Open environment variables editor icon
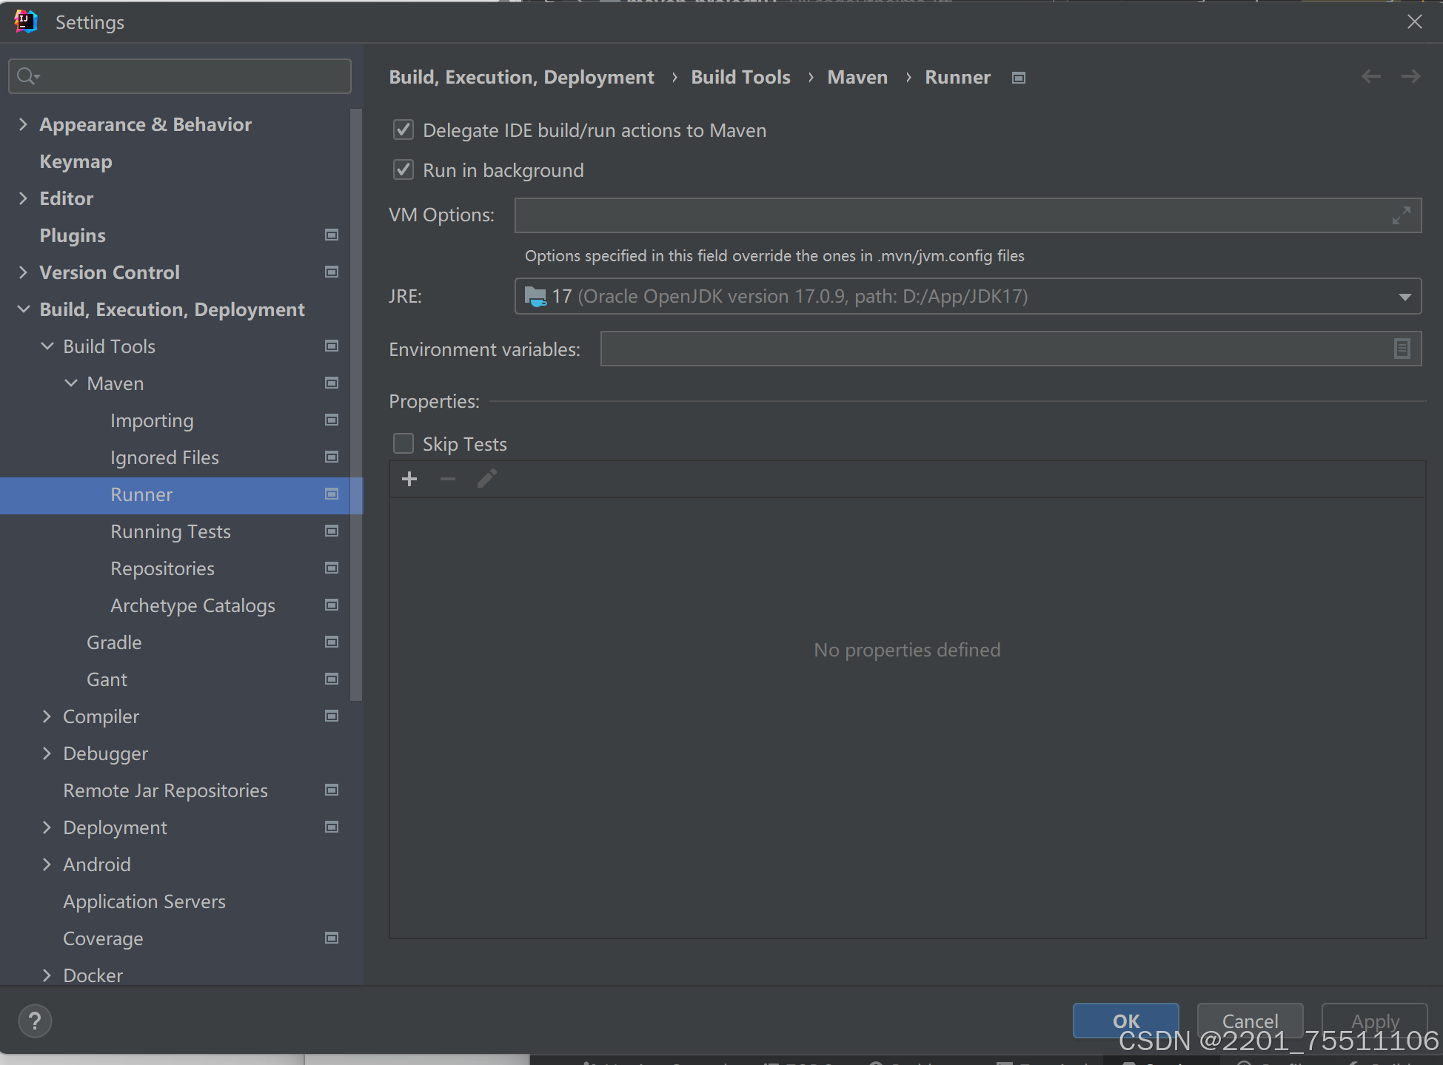Viewport: 1443px width, 1065px height. tap(1402, 349)
